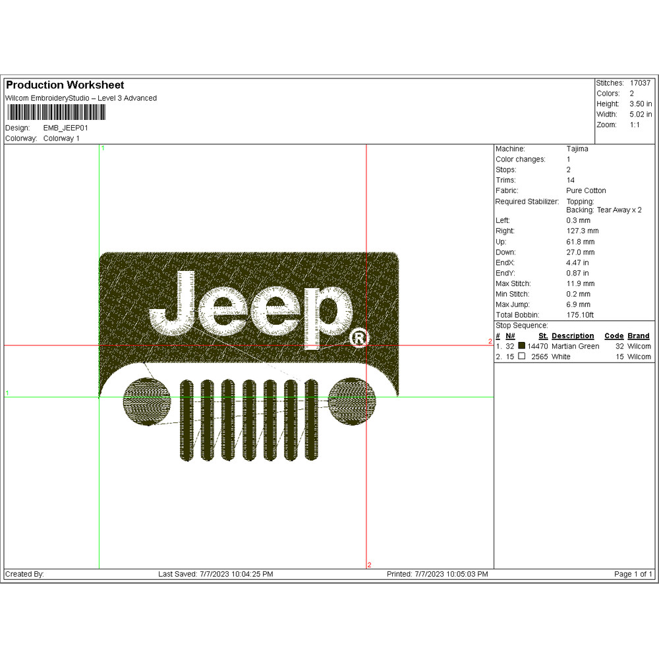Click the middle grille bar of the design
Viewport: 659px width, 659px height.
click(250, 420)
